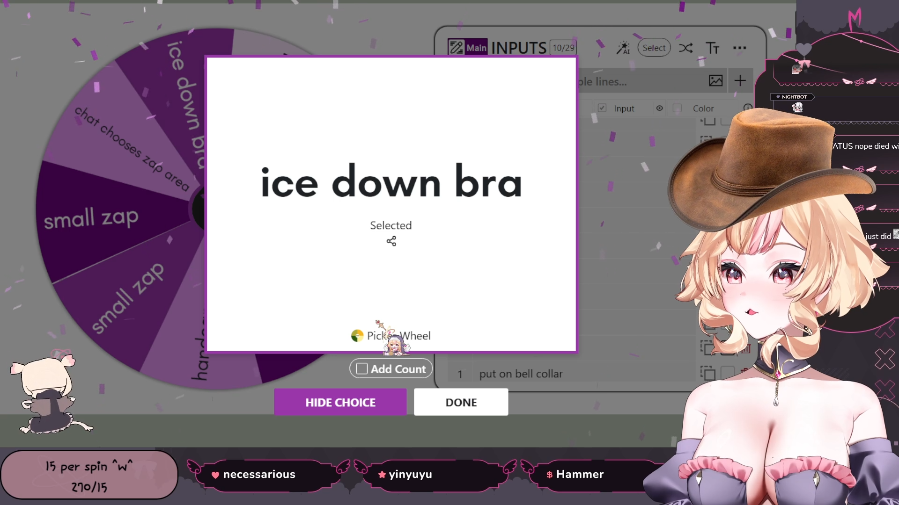Click the HIDE CHOICE button
Screen dimensions: 899x505
point(340,402)
